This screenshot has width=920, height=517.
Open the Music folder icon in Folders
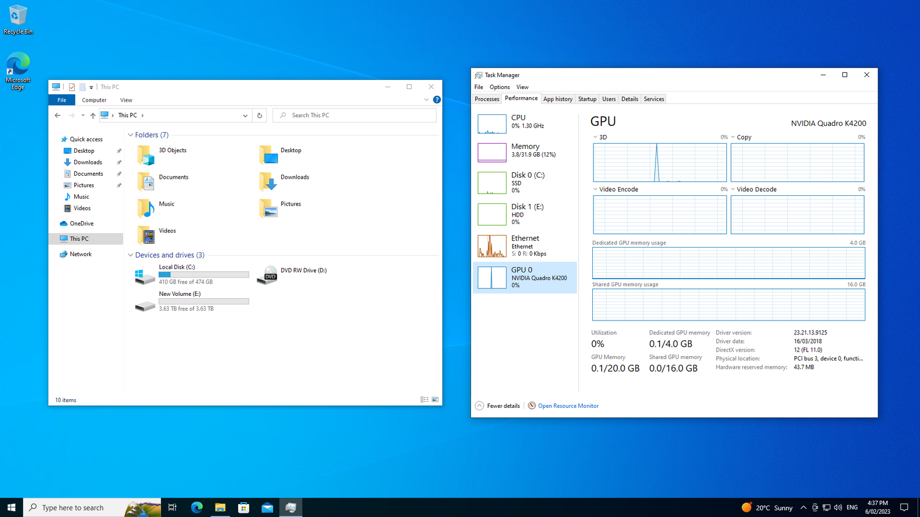(145, 208)
